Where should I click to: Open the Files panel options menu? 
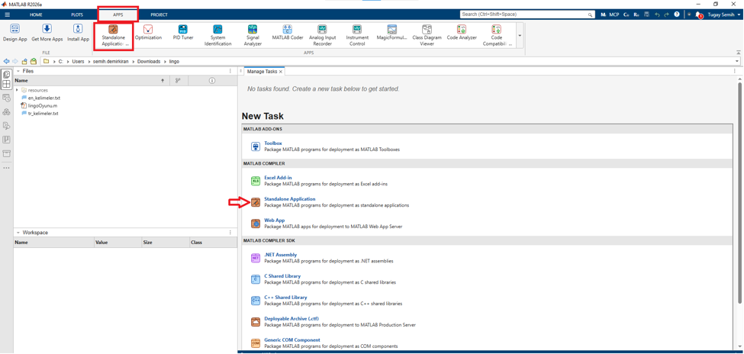pos(230,71)
